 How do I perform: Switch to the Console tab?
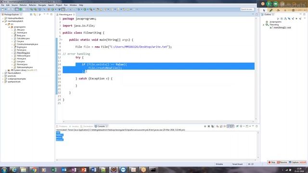pyautogui.click(x=101, y=126)
